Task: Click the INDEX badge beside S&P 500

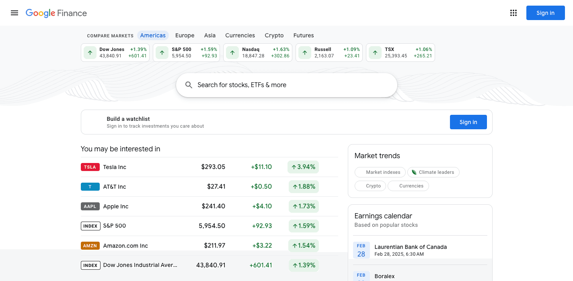Action: pos(90,226)
